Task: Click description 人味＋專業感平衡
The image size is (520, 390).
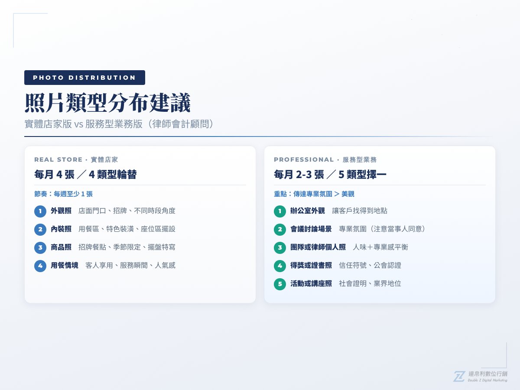Action: coord(380,247)
